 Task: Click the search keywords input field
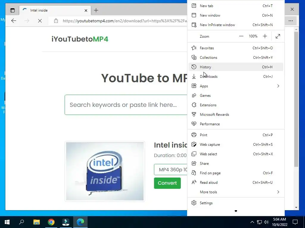coord(126,105)
